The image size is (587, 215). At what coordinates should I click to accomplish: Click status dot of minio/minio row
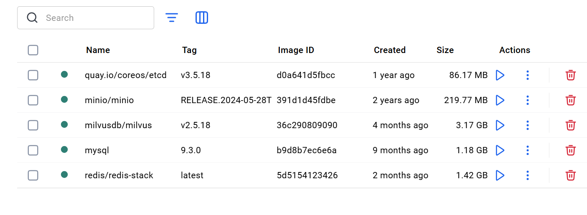[64, 99]
